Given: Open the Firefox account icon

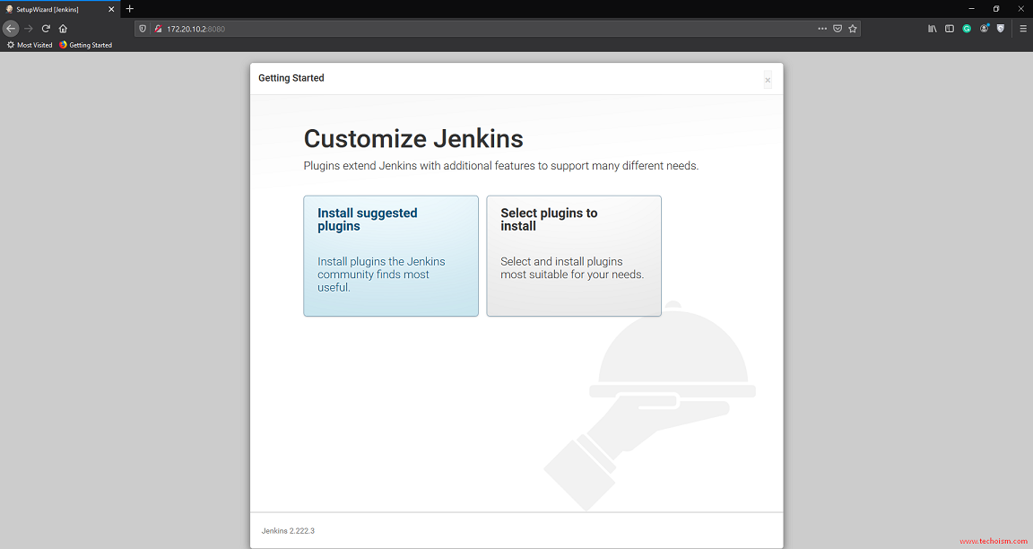Looking at the screenshot, I should pyautogui.click(x=985, y=29).
